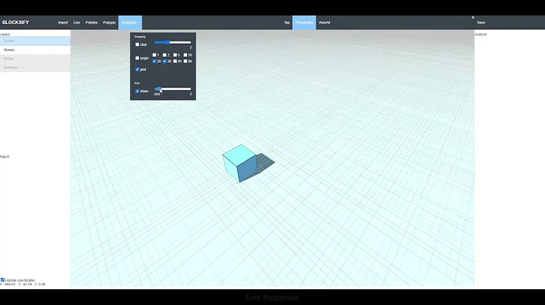This screenshot has height=305, width=545.
Task: Collapse the Snapping dropdown
Action: click(x=130, y=23)
